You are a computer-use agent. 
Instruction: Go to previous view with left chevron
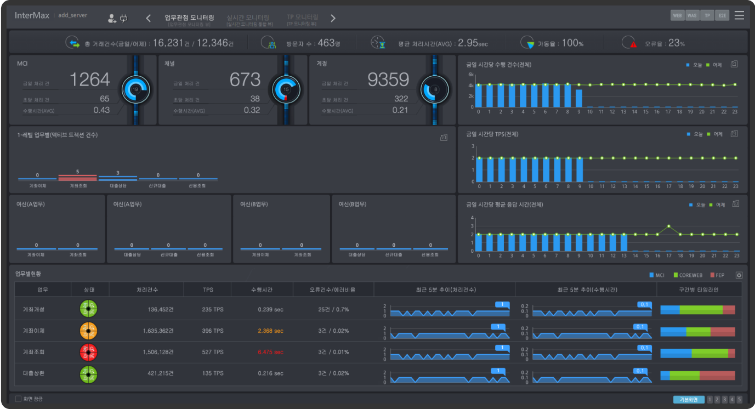tap(148, 19)
